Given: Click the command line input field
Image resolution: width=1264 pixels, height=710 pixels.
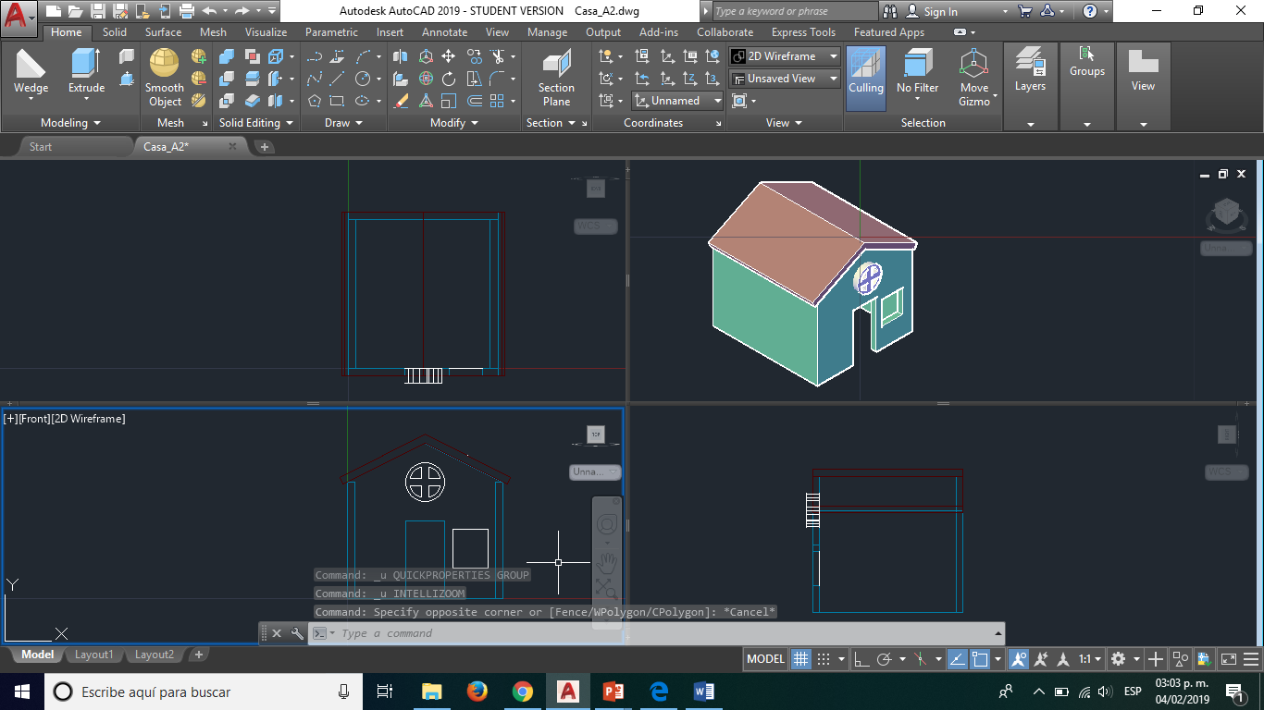Looking at the screenshot, I should tap(648, 633).
